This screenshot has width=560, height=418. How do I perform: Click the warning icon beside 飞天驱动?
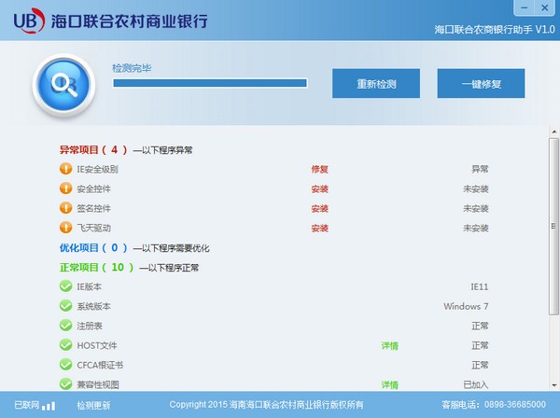point(65,228)
